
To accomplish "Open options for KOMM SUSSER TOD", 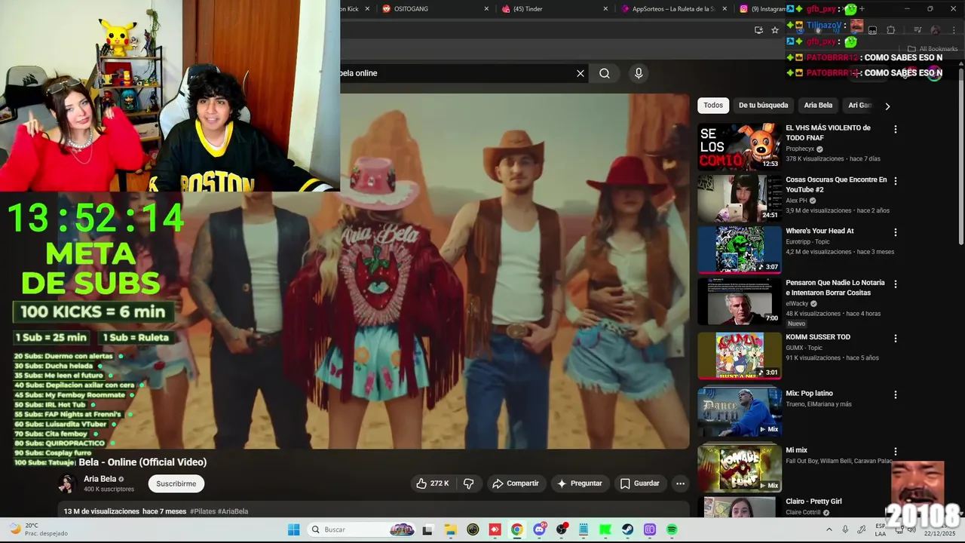I will (896, 339).
